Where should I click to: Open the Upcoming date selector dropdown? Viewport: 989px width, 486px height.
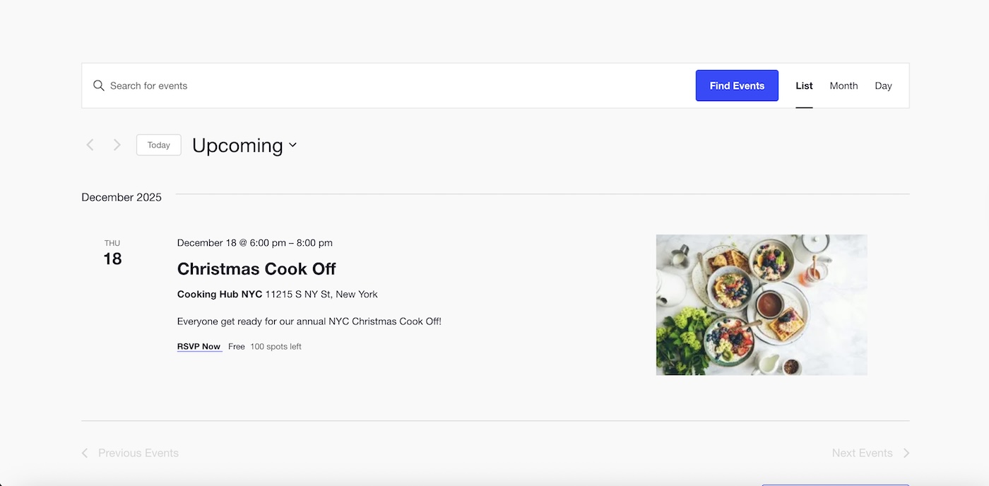[x=244, y=145]
